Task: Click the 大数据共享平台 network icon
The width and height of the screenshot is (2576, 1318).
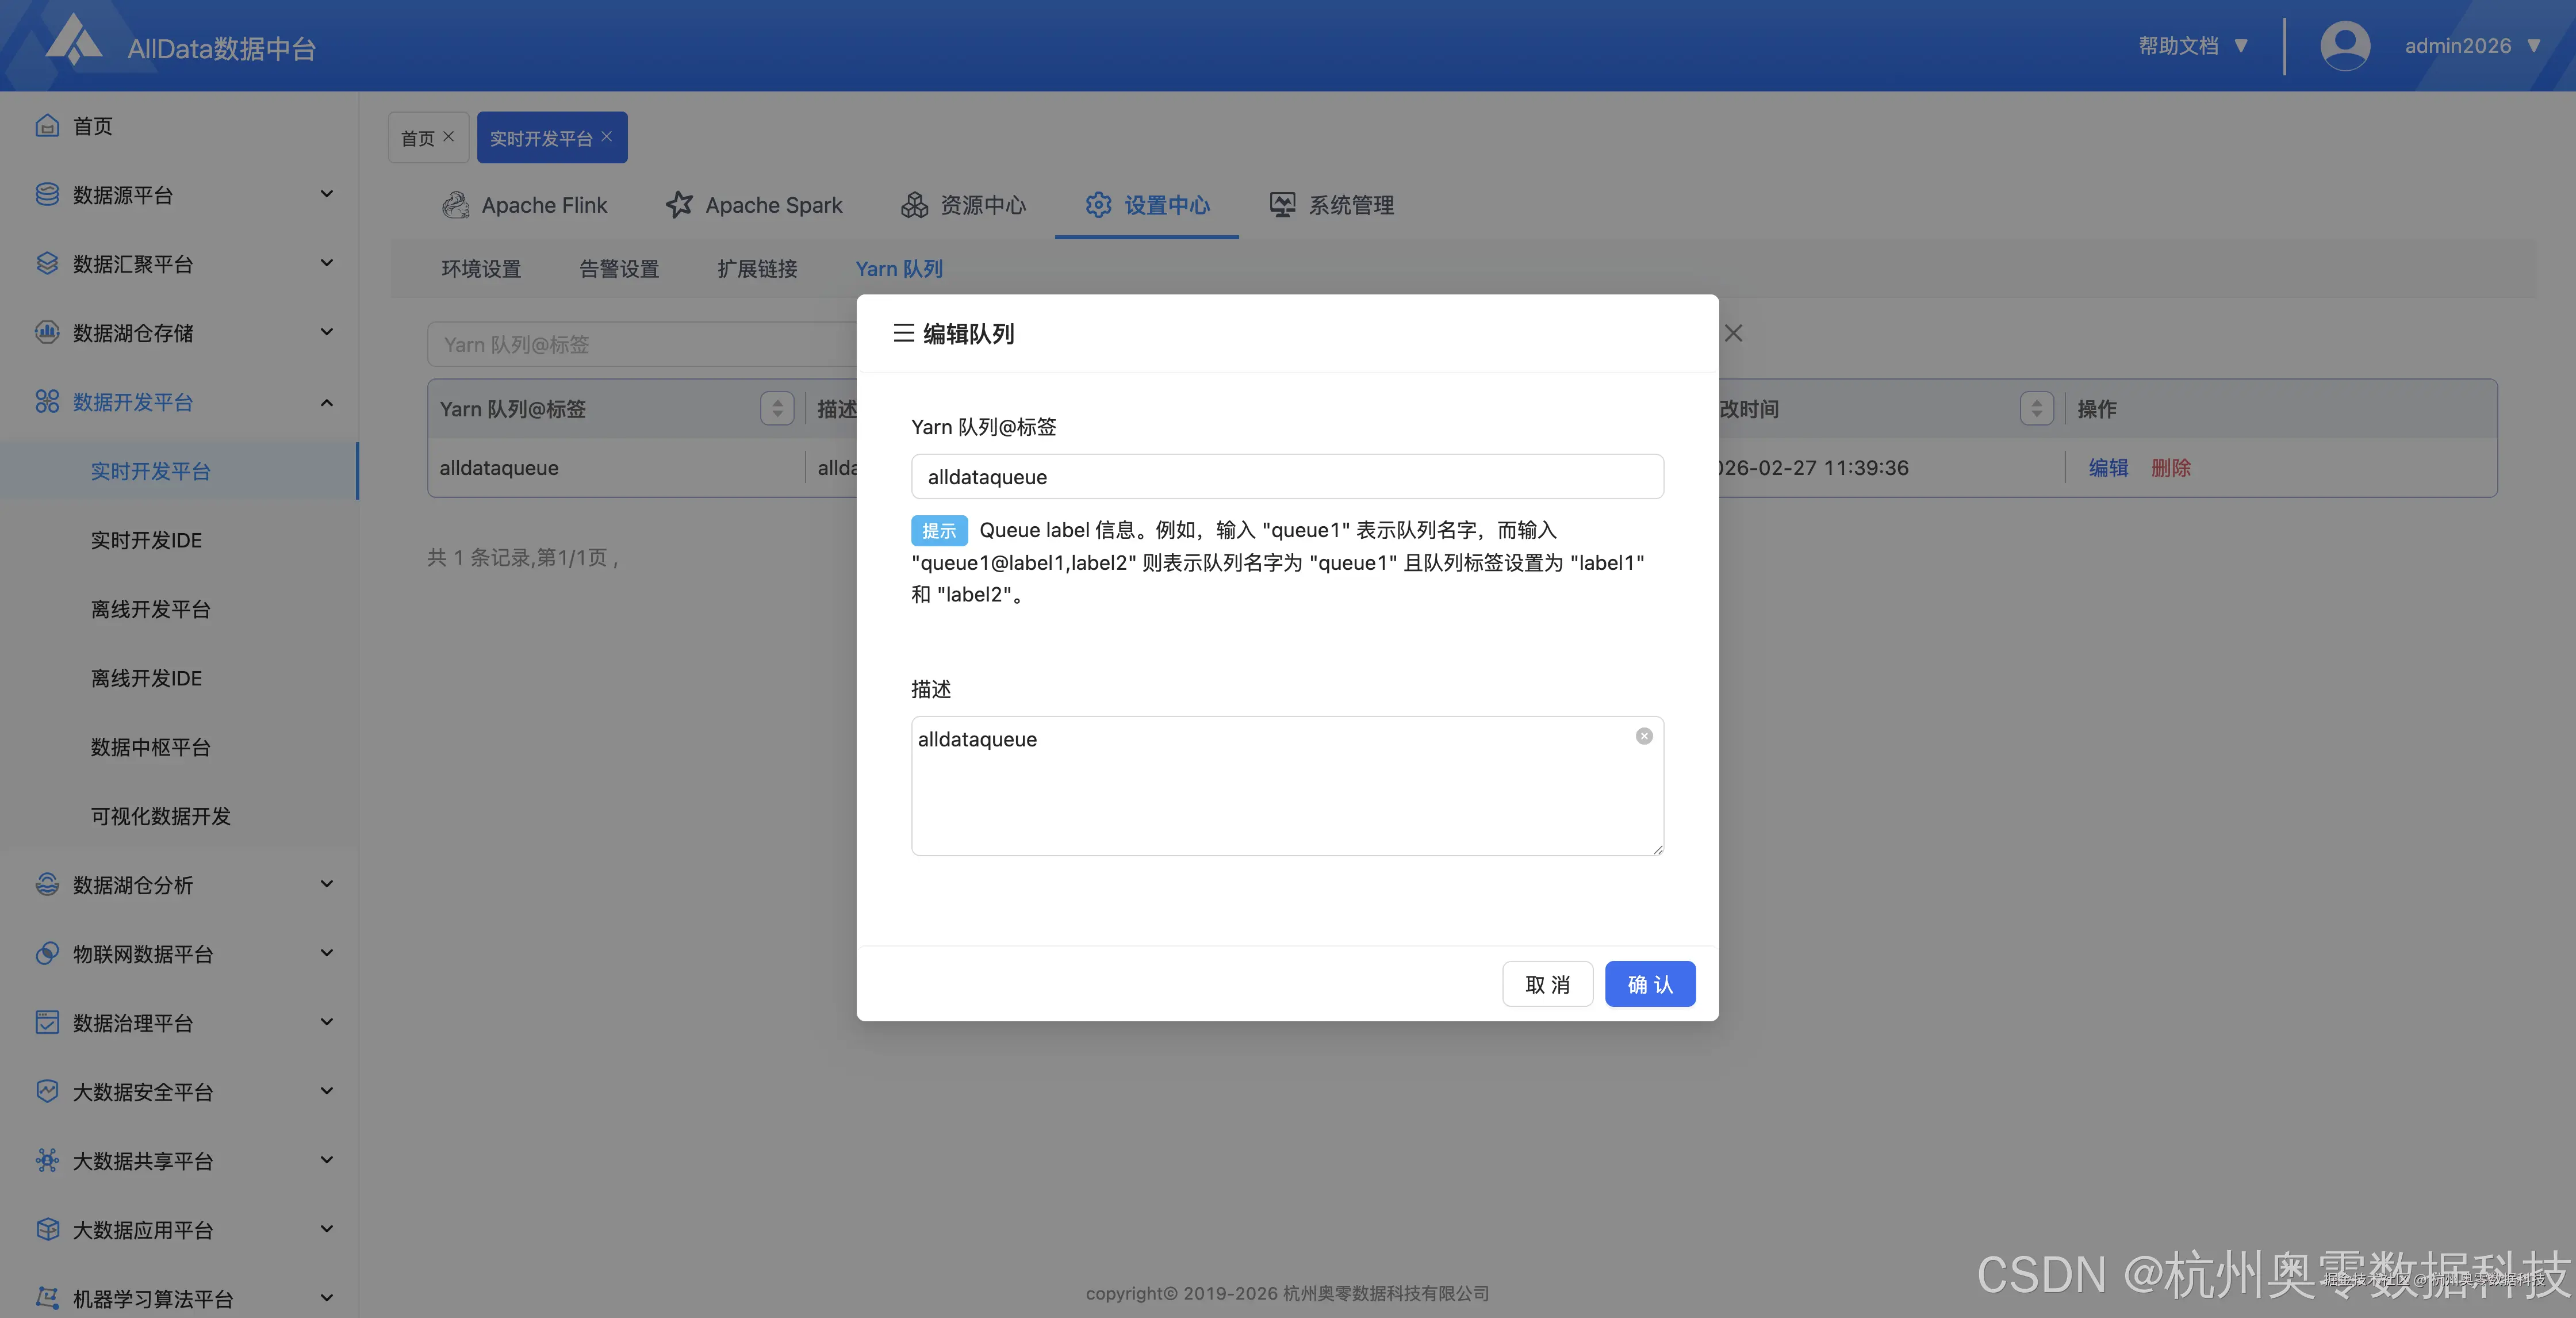Action: tap(47, 1160)
